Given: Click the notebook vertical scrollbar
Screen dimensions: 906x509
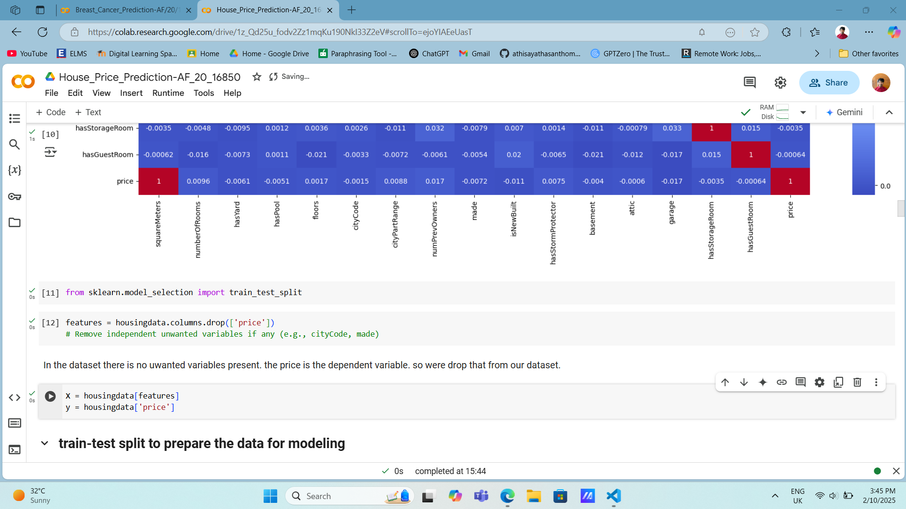Looking at the screenshot, I should point(901,209).
